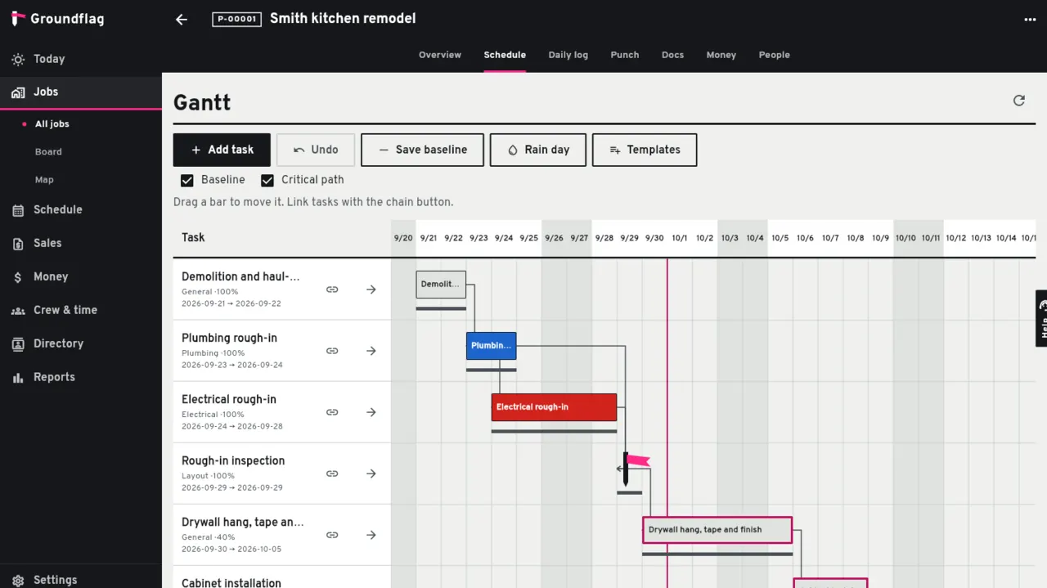Click the Rough-in inspection flag milestone
The width and height of the screenshot is (1047, 588).
pyautogui.click(x=635, y=469)
